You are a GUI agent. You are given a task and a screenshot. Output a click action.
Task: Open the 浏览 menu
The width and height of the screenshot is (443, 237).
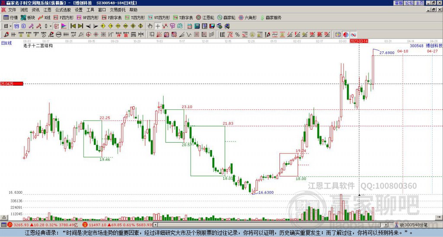pyautogui.click(x=24, y=10)
